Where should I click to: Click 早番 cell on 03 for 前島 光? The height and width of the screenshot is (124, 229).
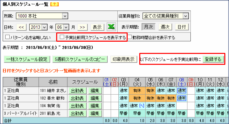tap(123, 113)
